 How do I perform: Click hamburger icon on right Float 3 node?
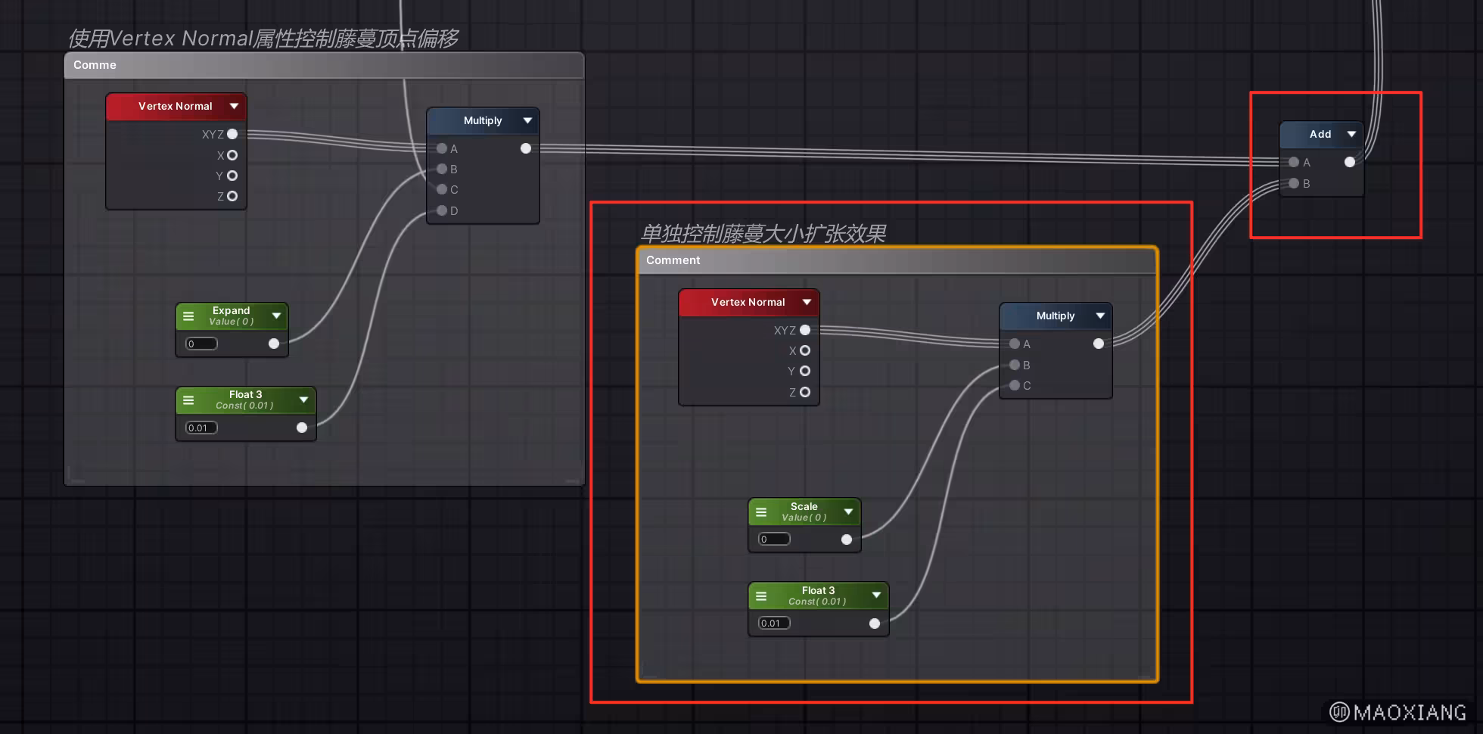coord(761,596)
